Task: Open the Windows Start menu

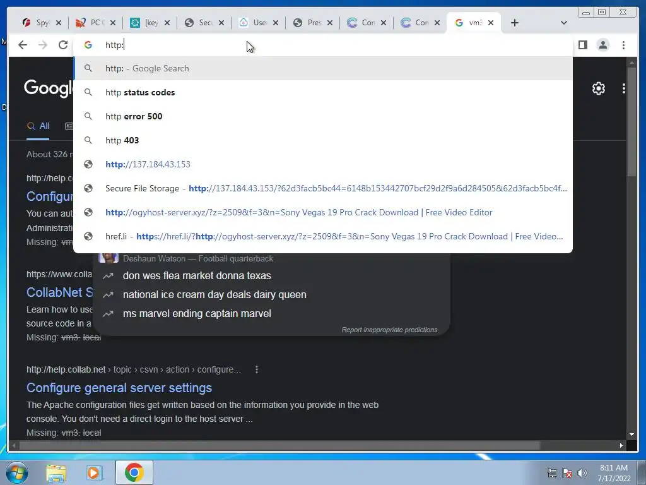Action: click(x=17, y=472)
